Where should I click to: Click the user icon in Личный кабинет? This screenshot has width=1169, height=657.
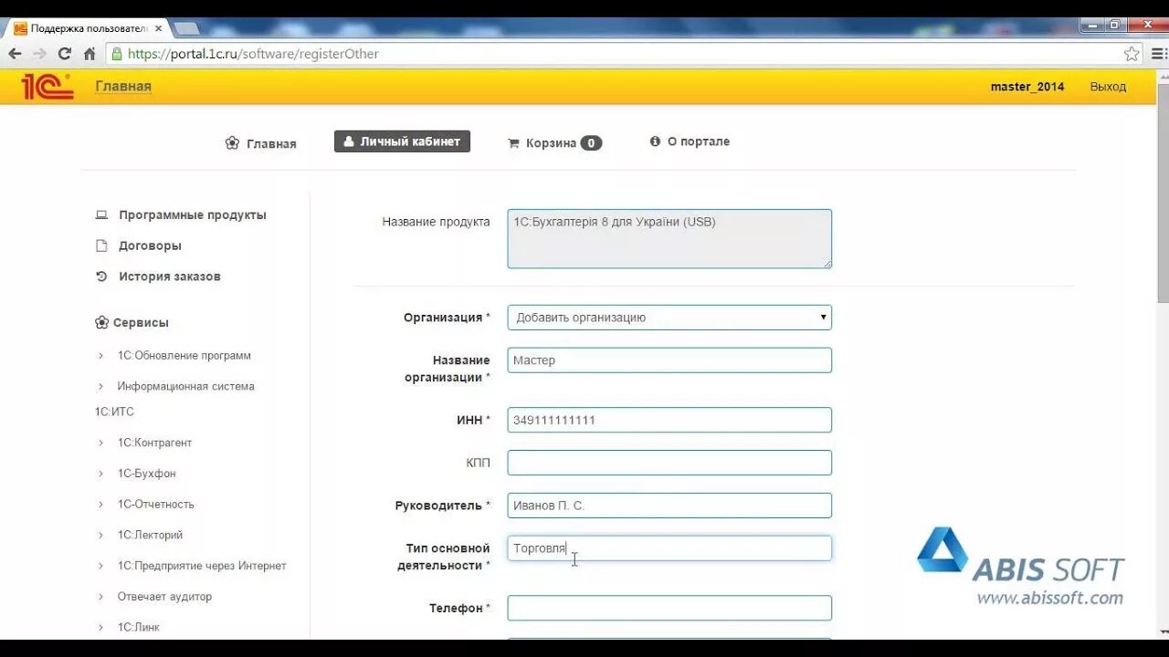point(348,141)
